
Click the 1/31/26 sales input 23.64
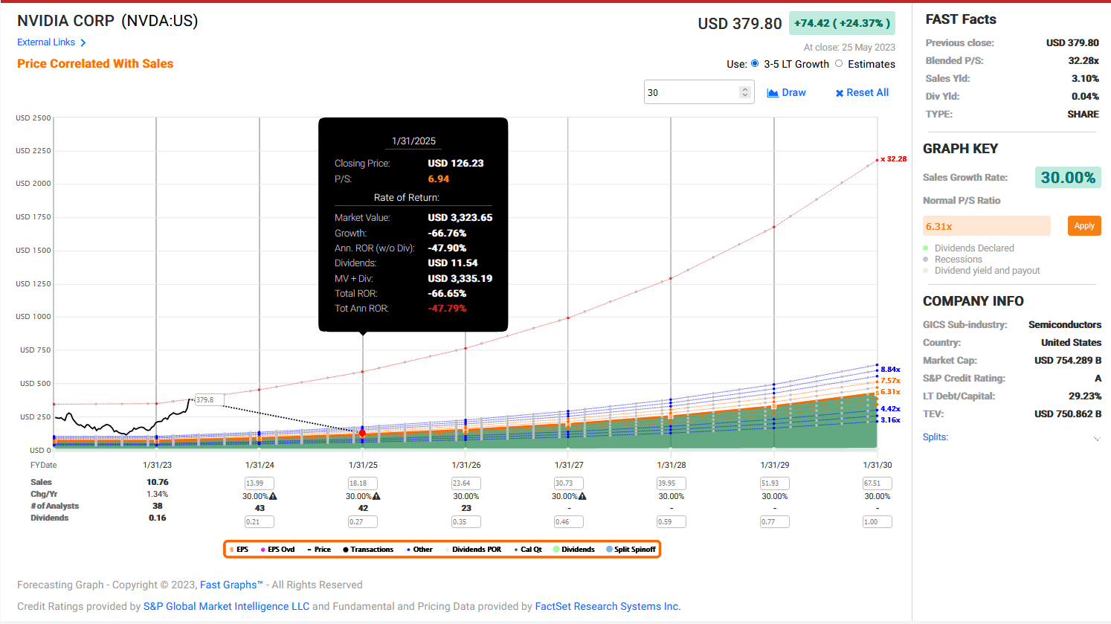[x=466, y=483]
